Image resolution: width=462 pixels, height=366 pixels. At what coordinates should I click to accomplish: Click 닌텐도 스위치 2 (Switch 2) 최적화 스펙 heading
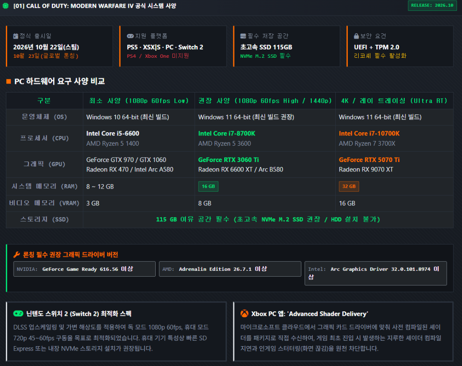[x=79, y=314]
